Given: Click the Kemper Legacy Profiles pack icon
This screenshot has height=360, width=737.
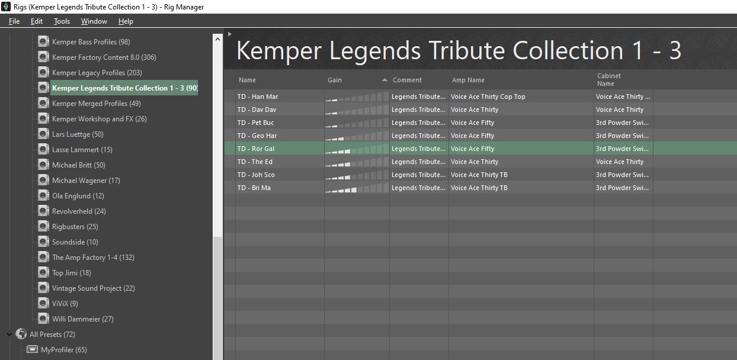Looking at the screenshot, I should click(43, 73).
